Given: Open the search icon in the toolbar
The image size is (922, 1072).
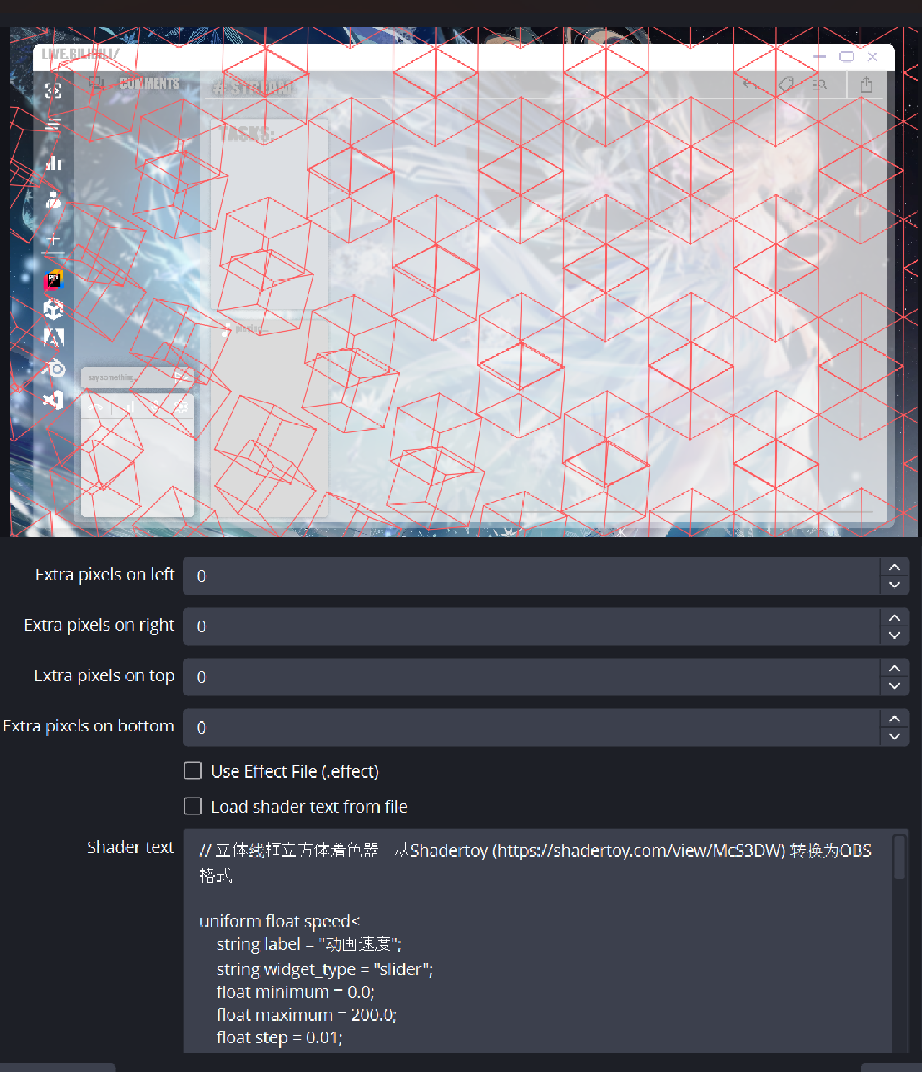Looking at the screenshot, I should coord(819,84).
